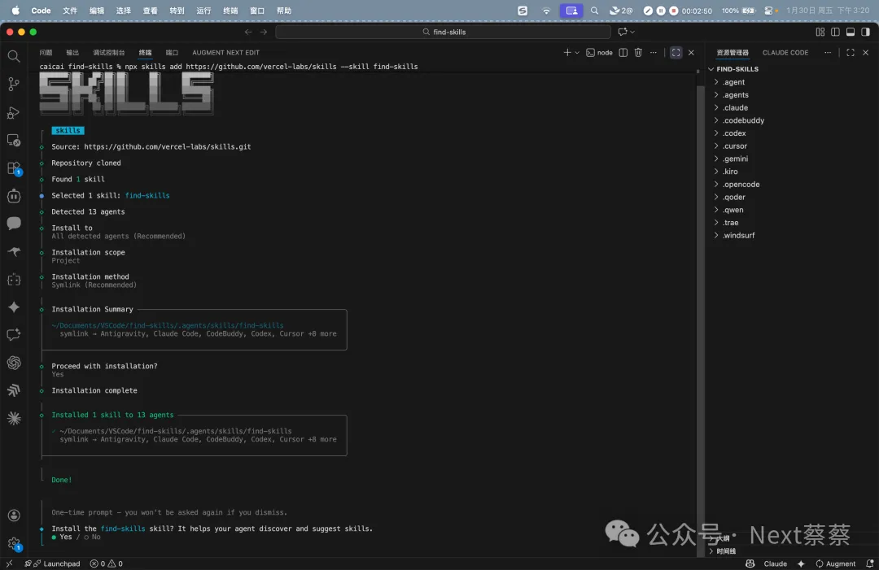Open the Extensions view icon
The image size is (879, 570).
tap(14, 168)
